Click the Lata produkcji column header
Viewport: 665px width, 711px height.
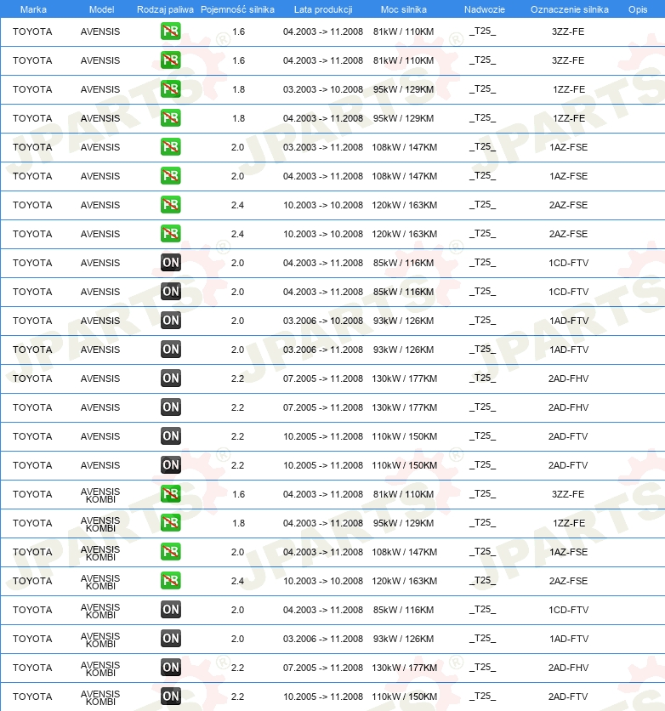click(323, 9)
